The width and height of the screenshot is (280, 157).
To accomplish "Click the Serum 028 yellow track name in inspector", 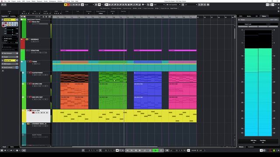I will (9, 20).
